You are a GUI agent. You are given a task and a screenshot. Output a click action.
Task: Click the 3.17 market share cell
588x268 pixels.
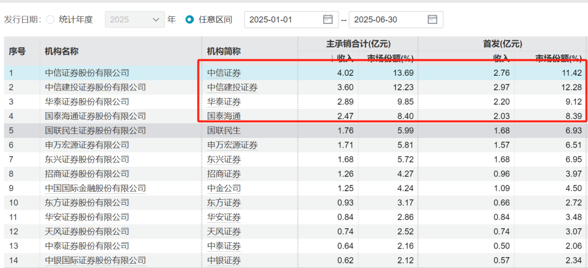point(406,203)
